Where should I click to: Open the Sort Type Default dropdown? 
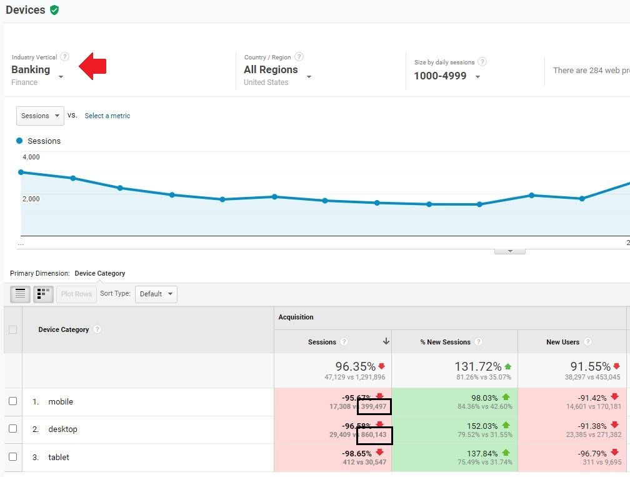tap(156, 294)
